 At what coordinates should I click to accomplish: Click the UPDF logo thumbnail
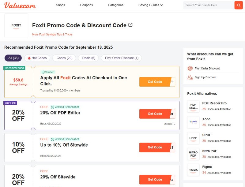point(193,138)
